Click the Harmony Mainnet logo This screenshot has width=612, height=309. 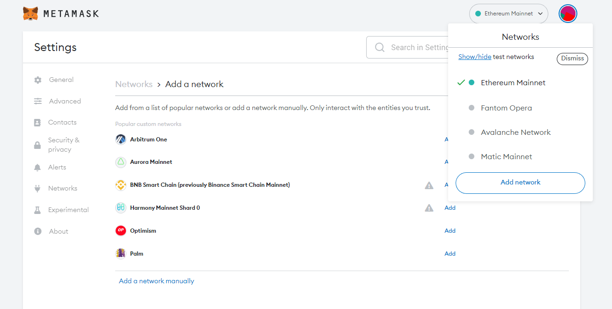pos(121,207)
